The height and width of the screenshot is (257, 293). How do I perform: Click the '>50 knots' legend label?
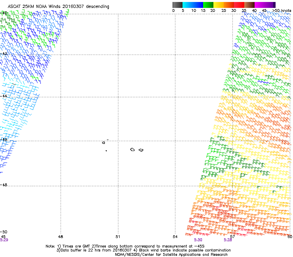(282, 10)
